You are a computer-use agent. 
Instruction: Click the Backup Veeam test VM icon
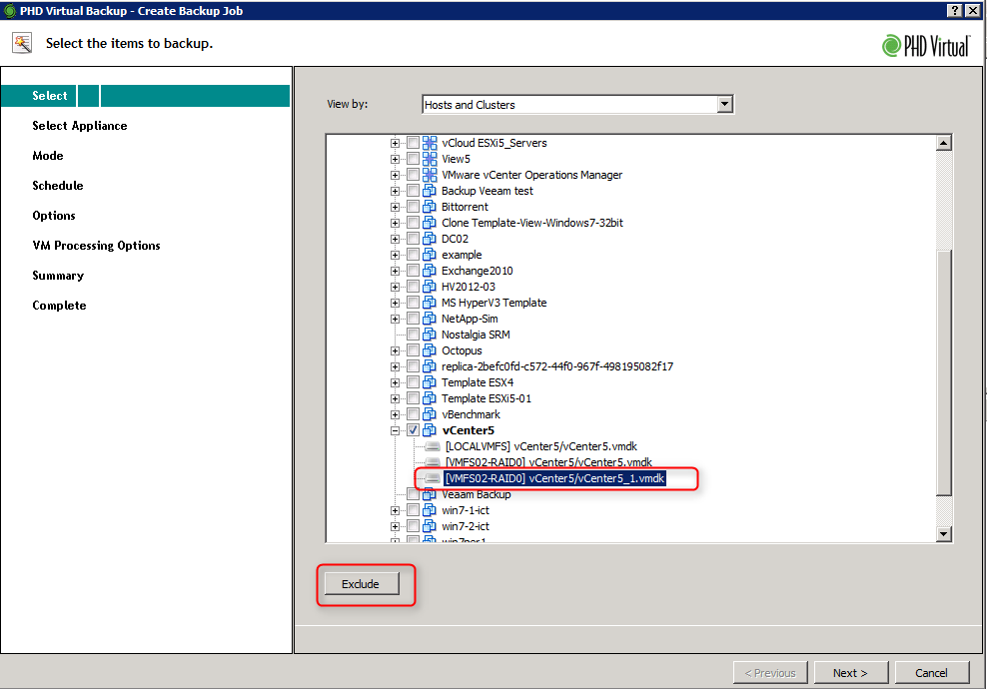tap(430, 191)
